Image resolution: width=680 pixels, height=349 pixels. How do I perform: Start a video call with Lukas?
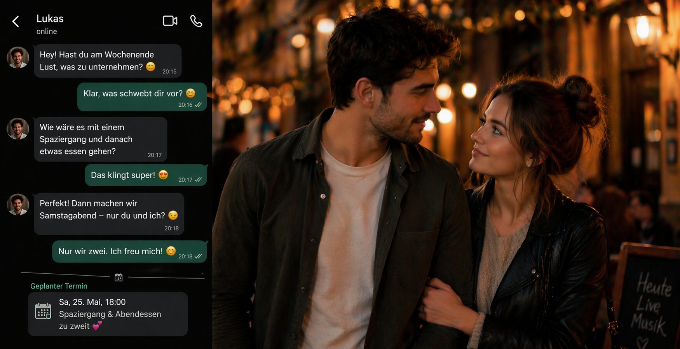170,21
